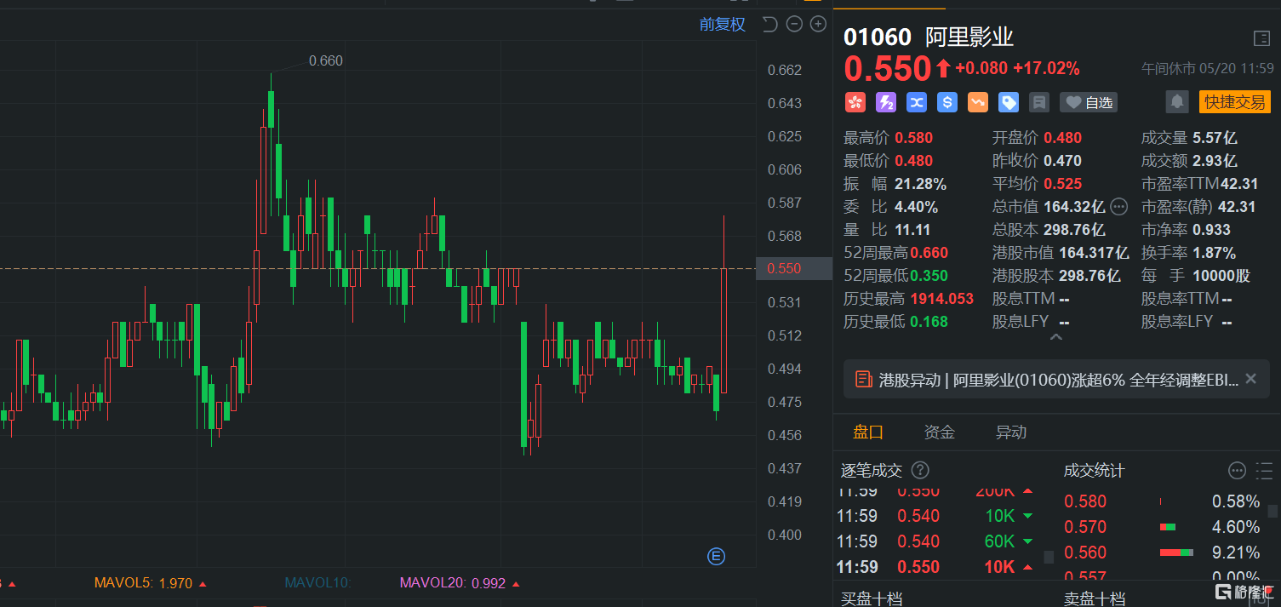Click the 买盘十档 heading
1281x607 pixels.
pos(872,598)
